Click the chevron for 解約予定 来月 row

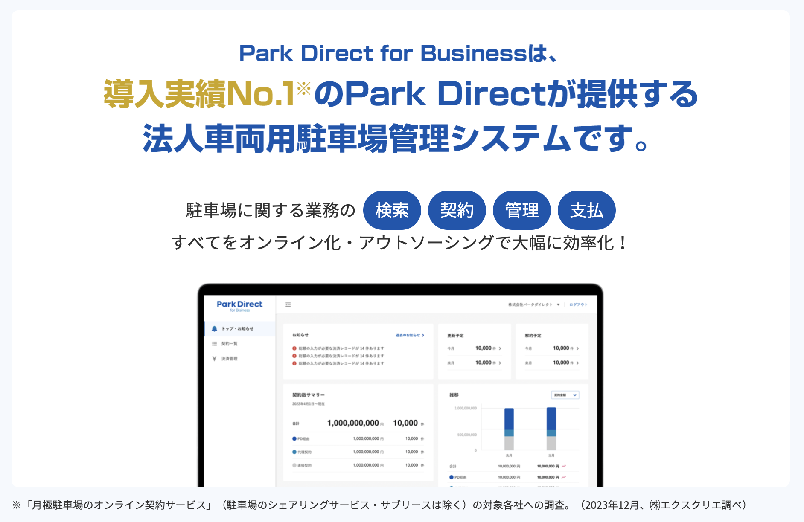[x=577, y=363]
